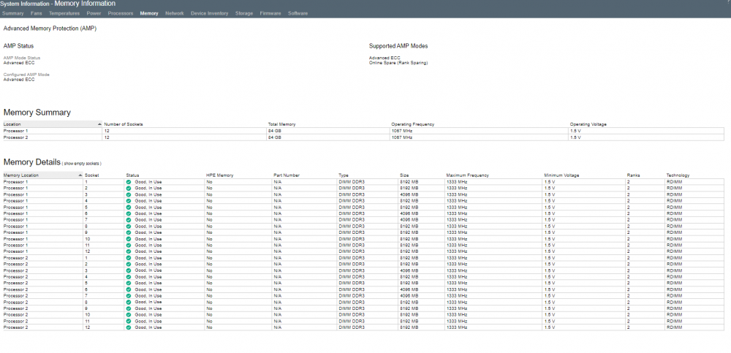This screenshot has width=731, height=353.
Task: Sort Memory Details by Size column header
Action: [404, 175]
